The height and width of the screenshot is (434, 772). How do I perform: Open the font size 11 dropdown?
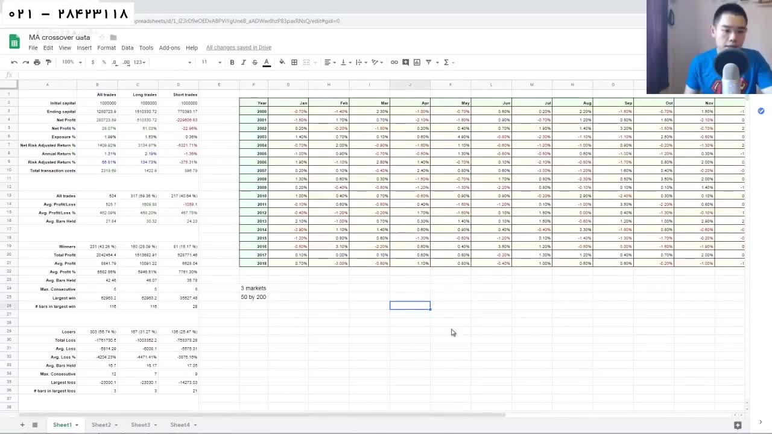tap(210, 62)
